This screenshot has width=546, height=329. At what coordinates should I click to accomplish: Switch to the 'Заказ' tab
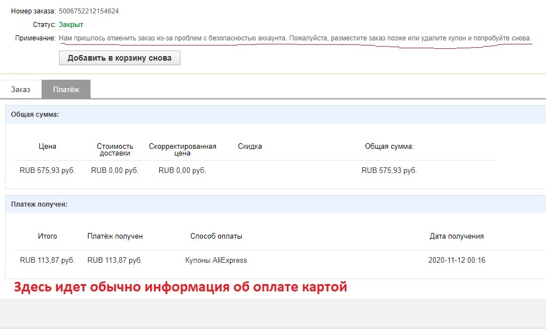20,89
